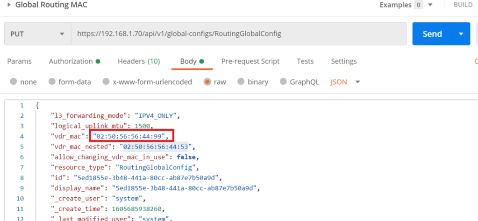Open the Authorization tab
The width and height of the screenshot is (478, 221).
pyautogui.click(x=74, y=61)
